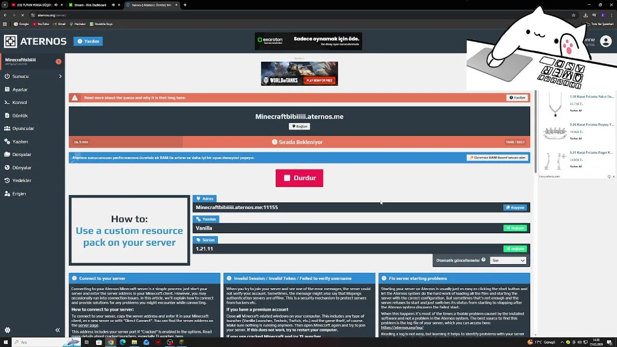Click the Sürüm tag label
Screen dimensions: 617x347
(x=205, y=240)
